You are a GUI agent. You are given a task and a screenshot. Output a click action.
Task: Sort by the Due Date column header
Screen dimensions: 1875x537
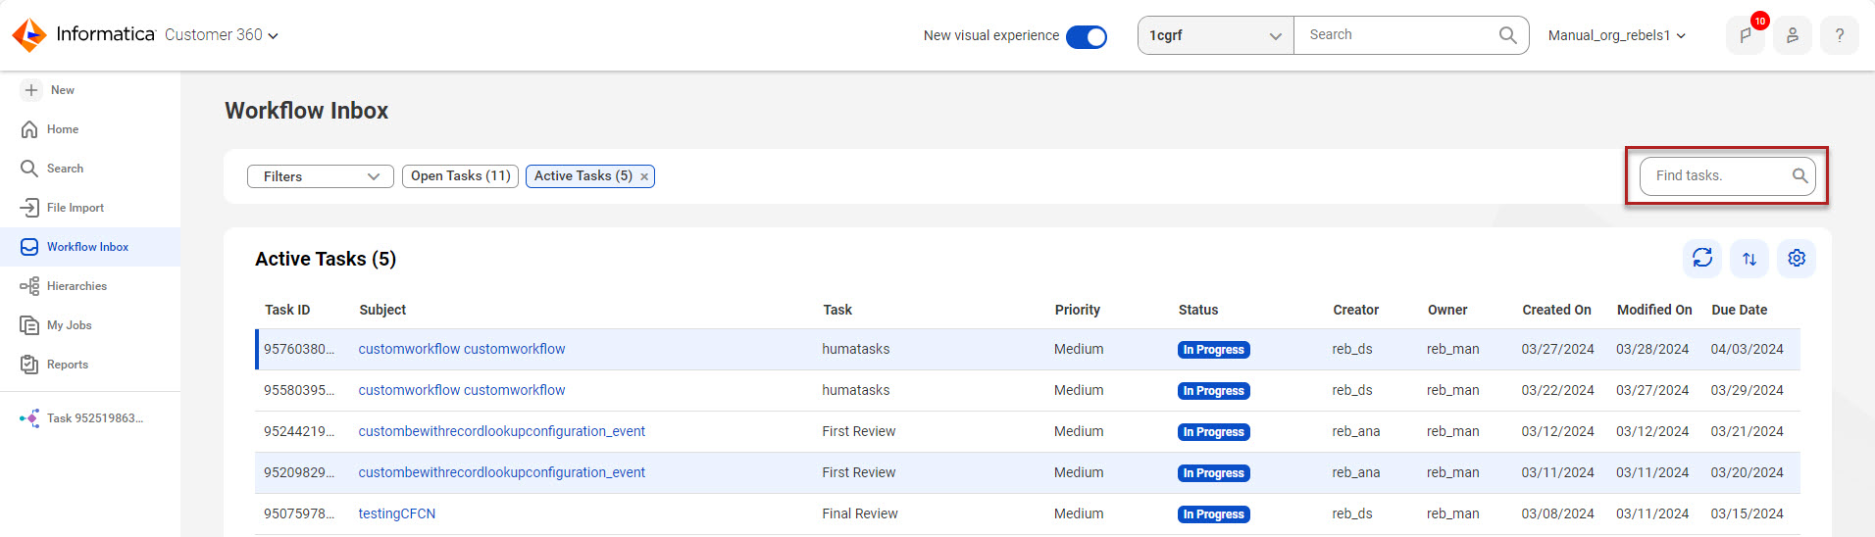tap(1740, 310)
